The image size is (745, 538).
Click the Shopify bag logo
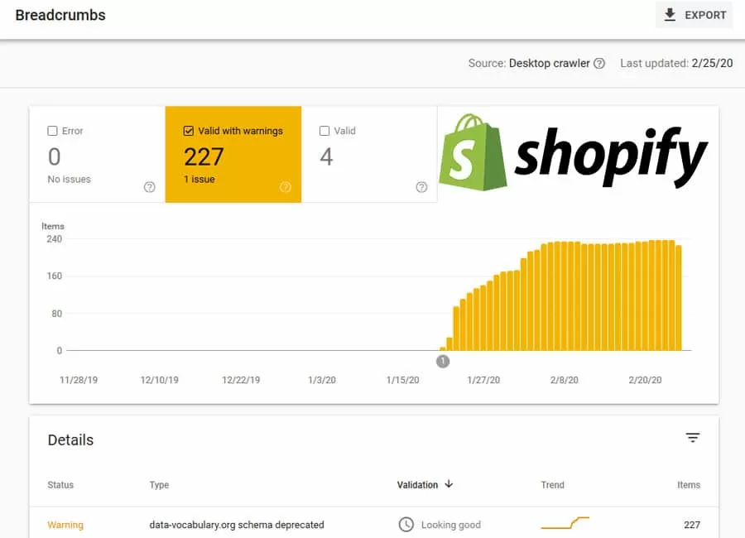point(473,152)
